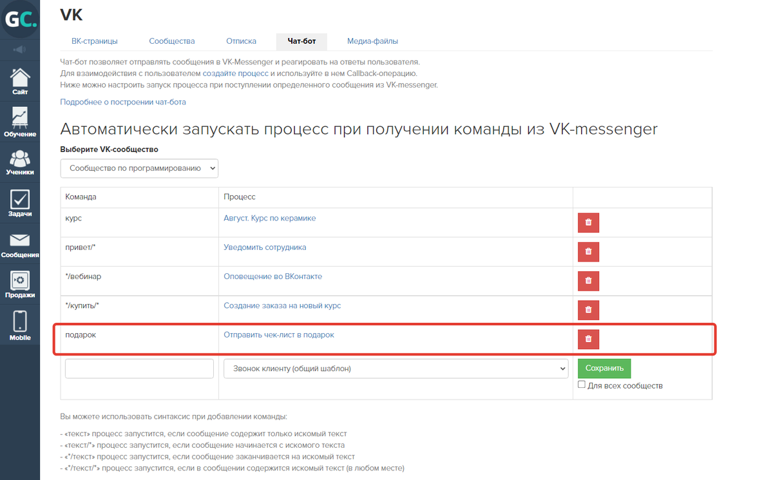Open the Сайт section in sidebar
This screenshot has height=480, width=773.
click(20, 81)
